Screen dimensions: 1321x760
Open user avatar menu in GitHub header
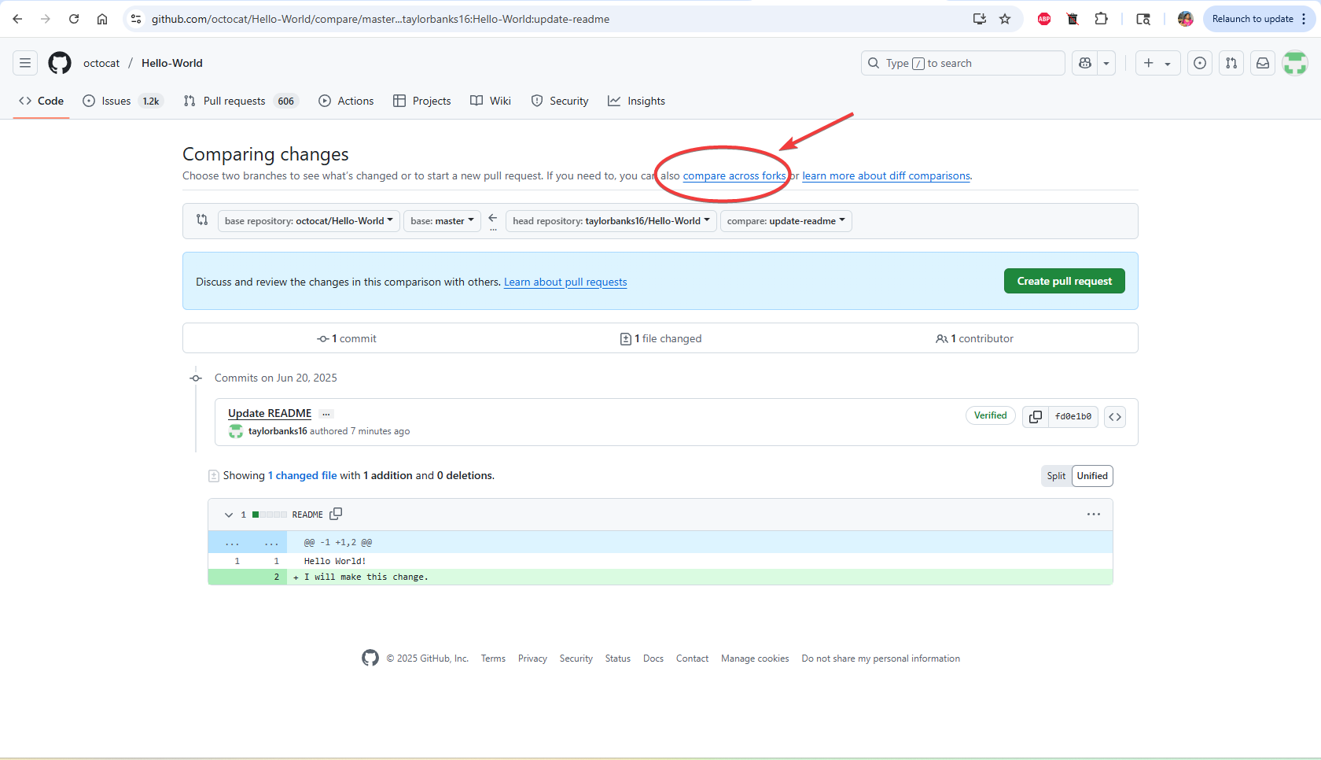(1295, 63)
